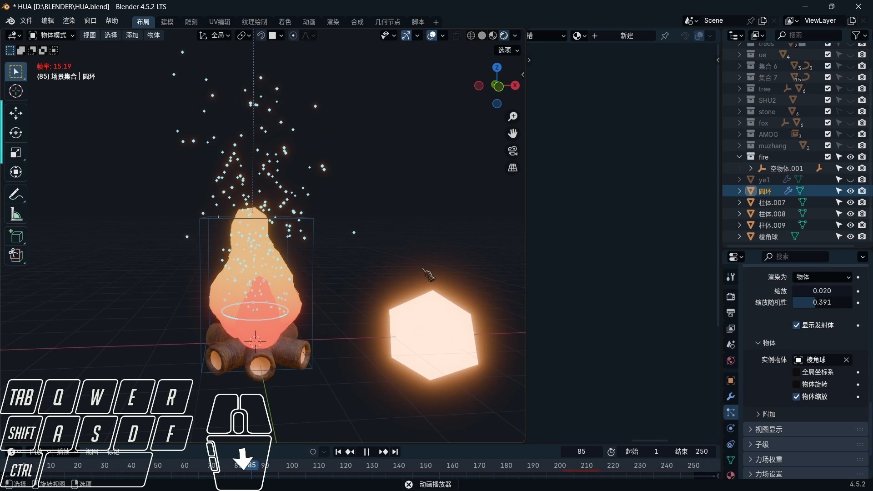Open the Modifier wrench properties tab
873x491 pixels.
click(x=731, y=396)
